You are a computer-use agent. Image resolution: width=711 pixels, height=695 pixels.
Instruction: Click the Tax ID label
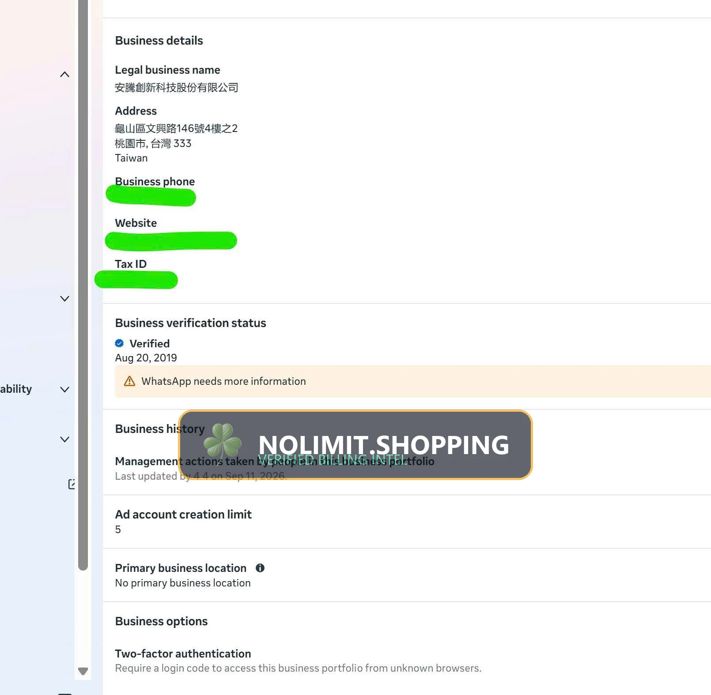tap(131, 264)
